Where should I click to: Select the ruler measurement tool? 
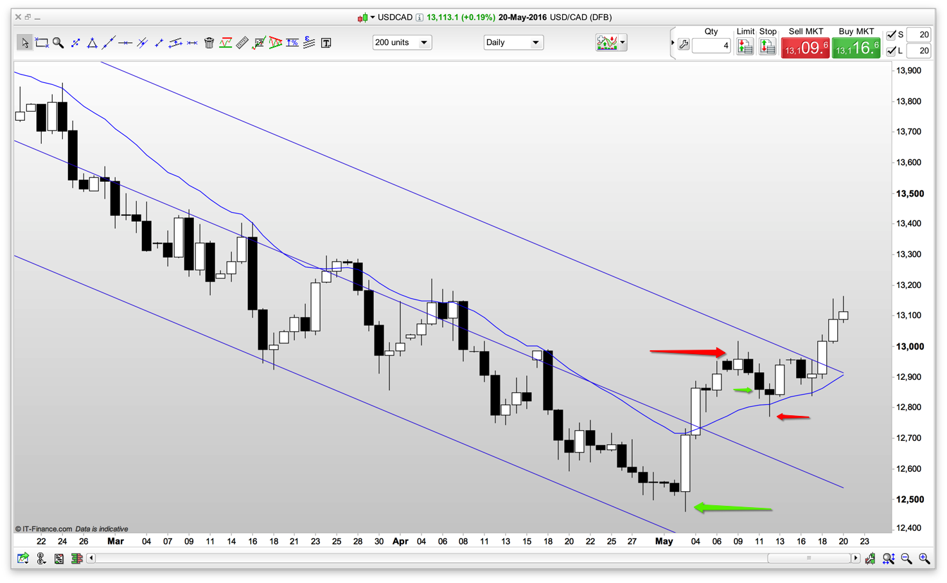[x=242, y=43]
